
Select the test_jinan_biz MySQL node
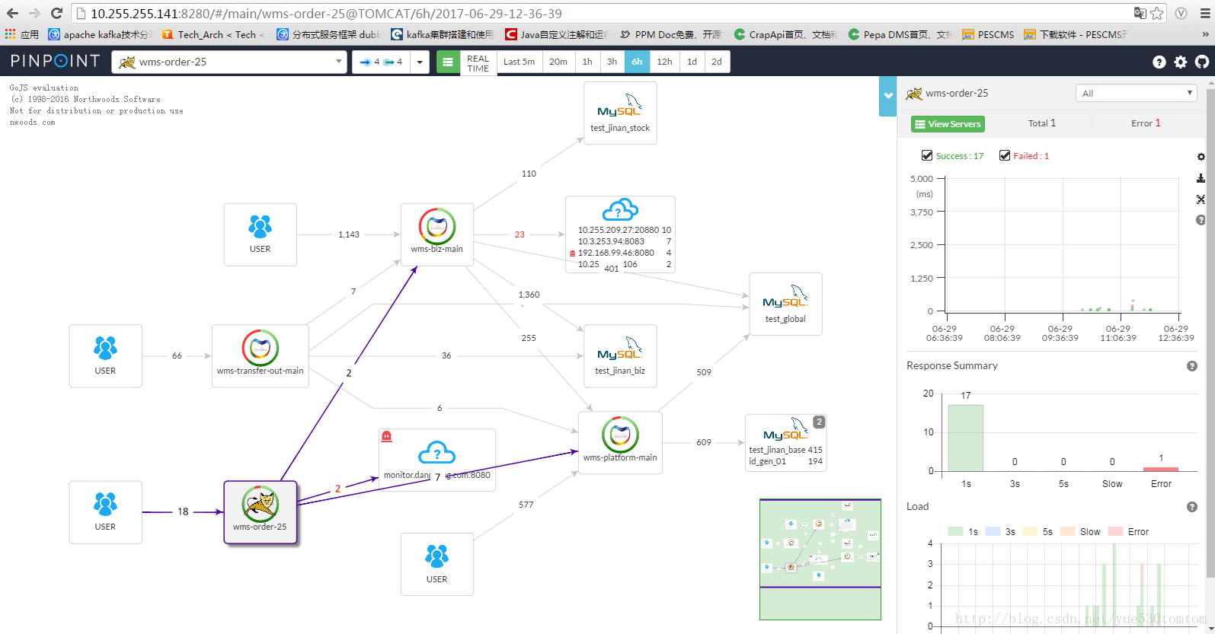[x=620, y=355]
